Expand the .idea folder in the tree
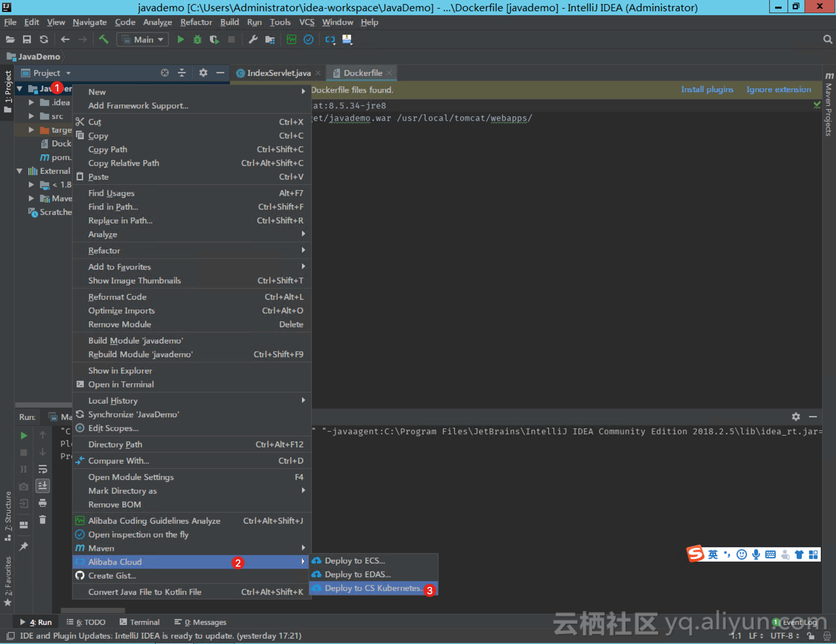836x644 pixels. click(x=31, y=103)
